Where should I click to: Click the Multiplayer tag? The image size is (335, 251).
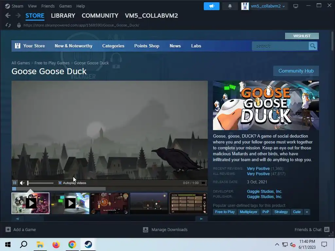[x=249, y=212]
